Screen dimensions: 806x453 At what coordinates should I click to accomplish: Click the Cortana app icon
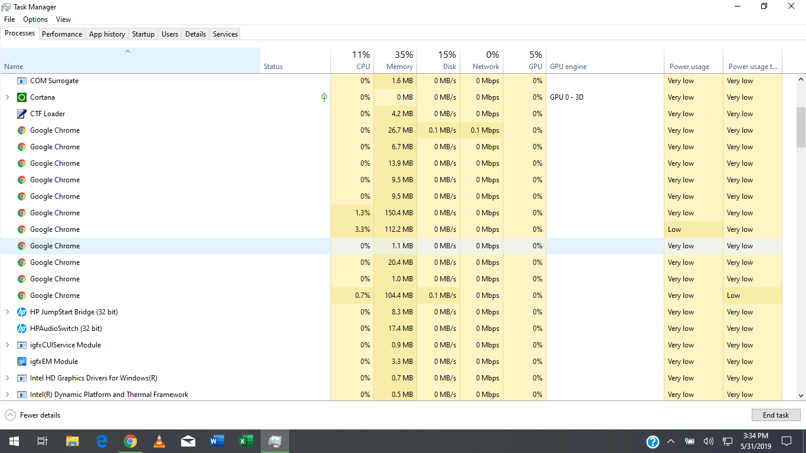point(22,97)
